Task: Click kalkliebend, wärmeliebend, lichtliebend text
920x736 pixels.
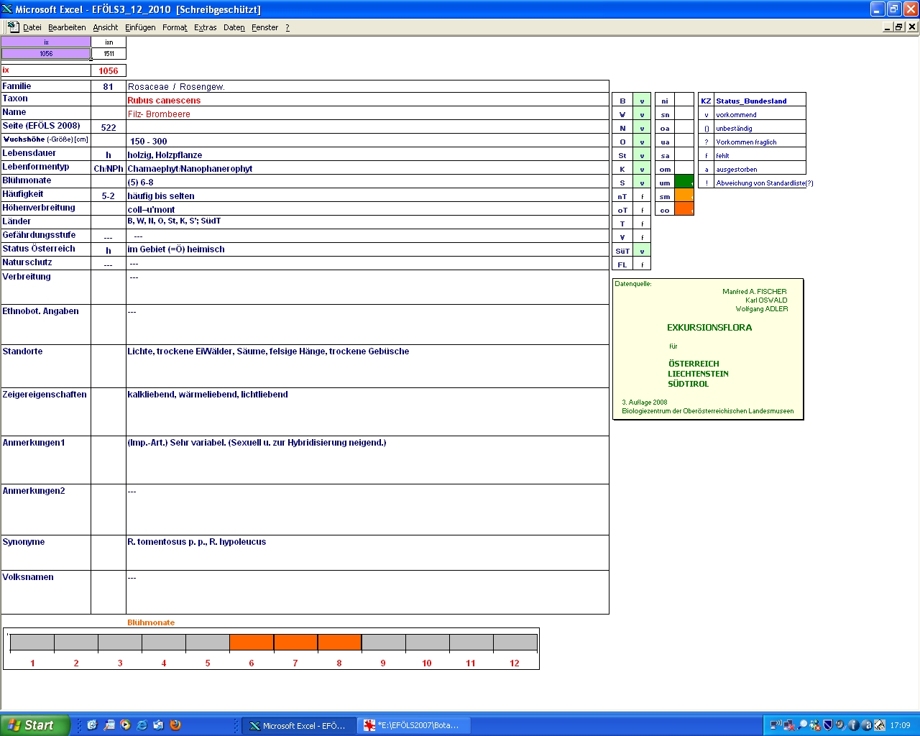Action: click(208, 394)
